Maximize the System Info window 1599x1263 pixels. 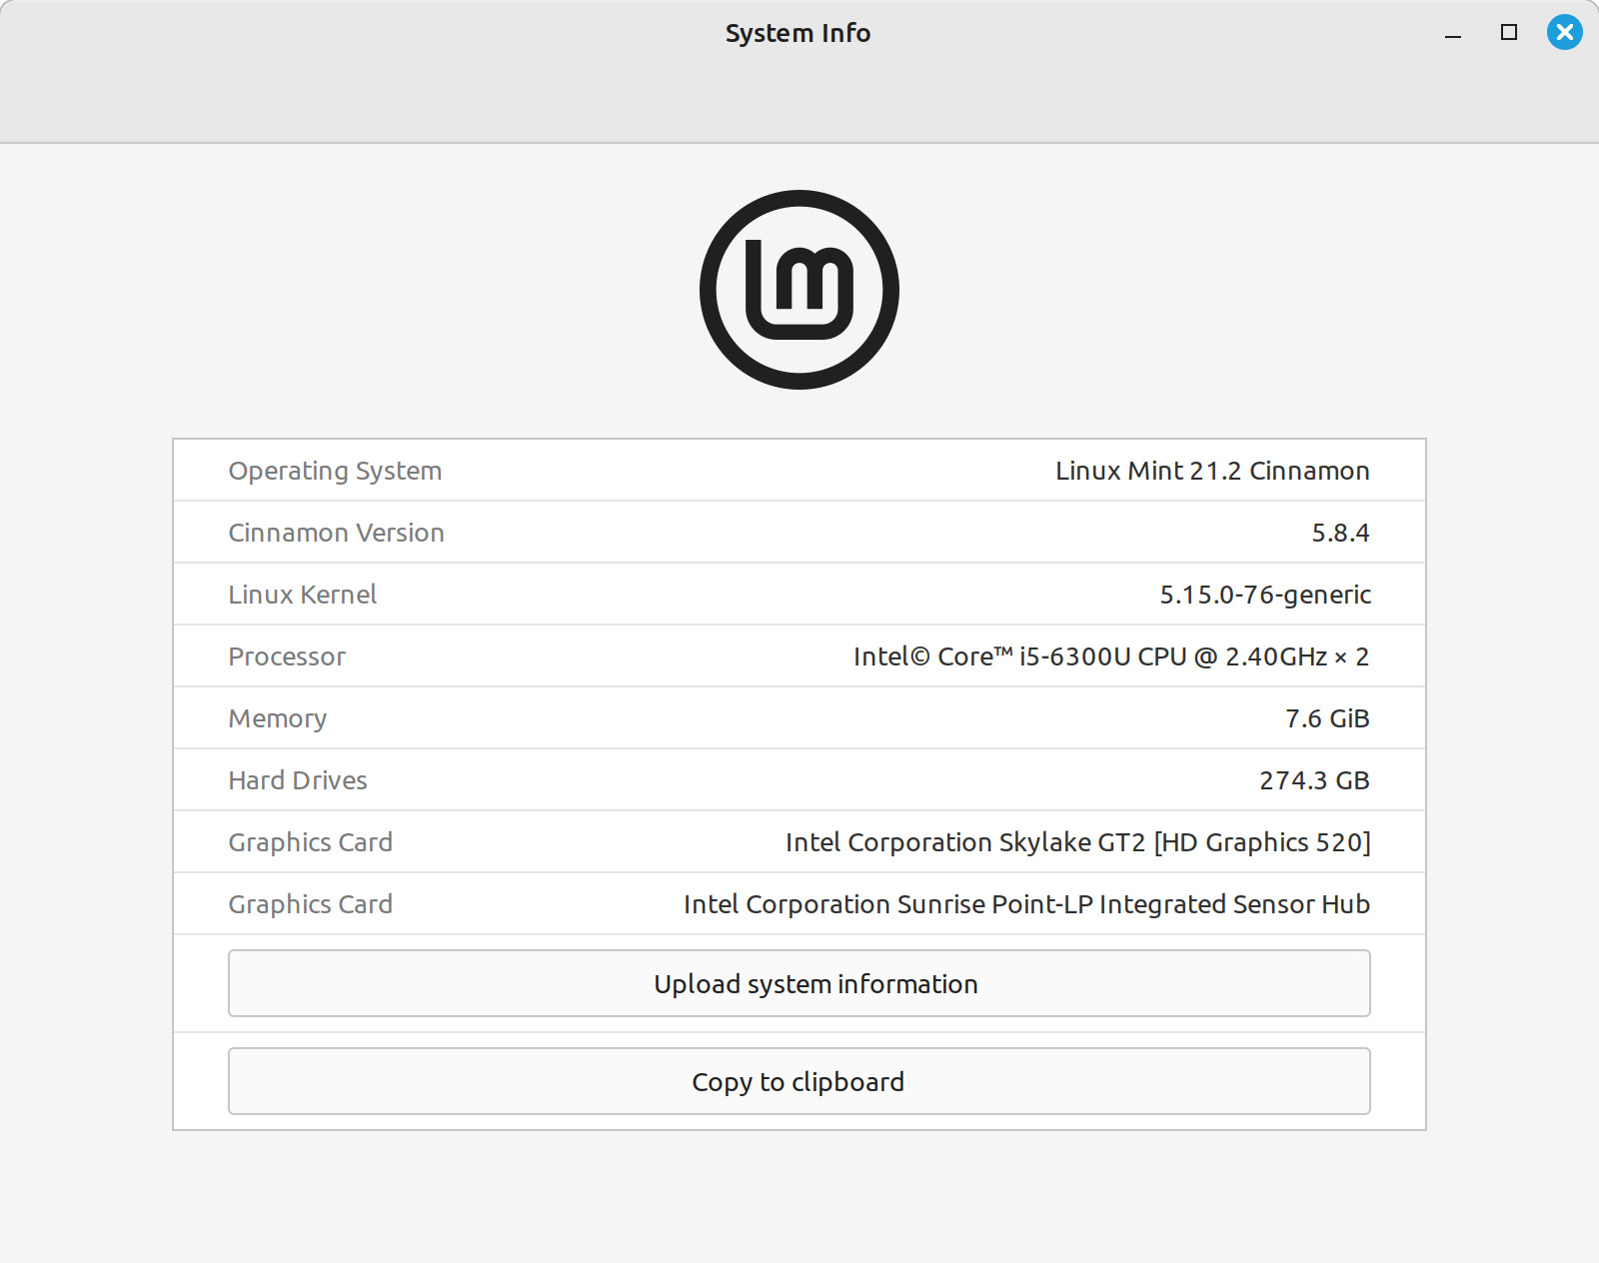[1509, 32]
